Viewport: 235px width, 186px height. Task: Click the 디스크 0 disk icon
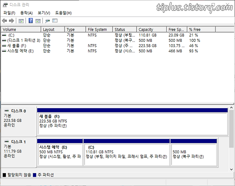7,110
